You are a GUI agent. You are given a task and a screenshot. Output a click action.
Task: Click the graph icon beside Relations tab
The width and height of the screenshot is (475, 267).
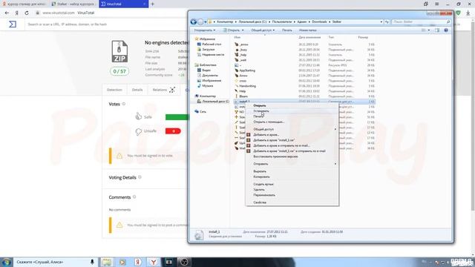coord(172,90)
